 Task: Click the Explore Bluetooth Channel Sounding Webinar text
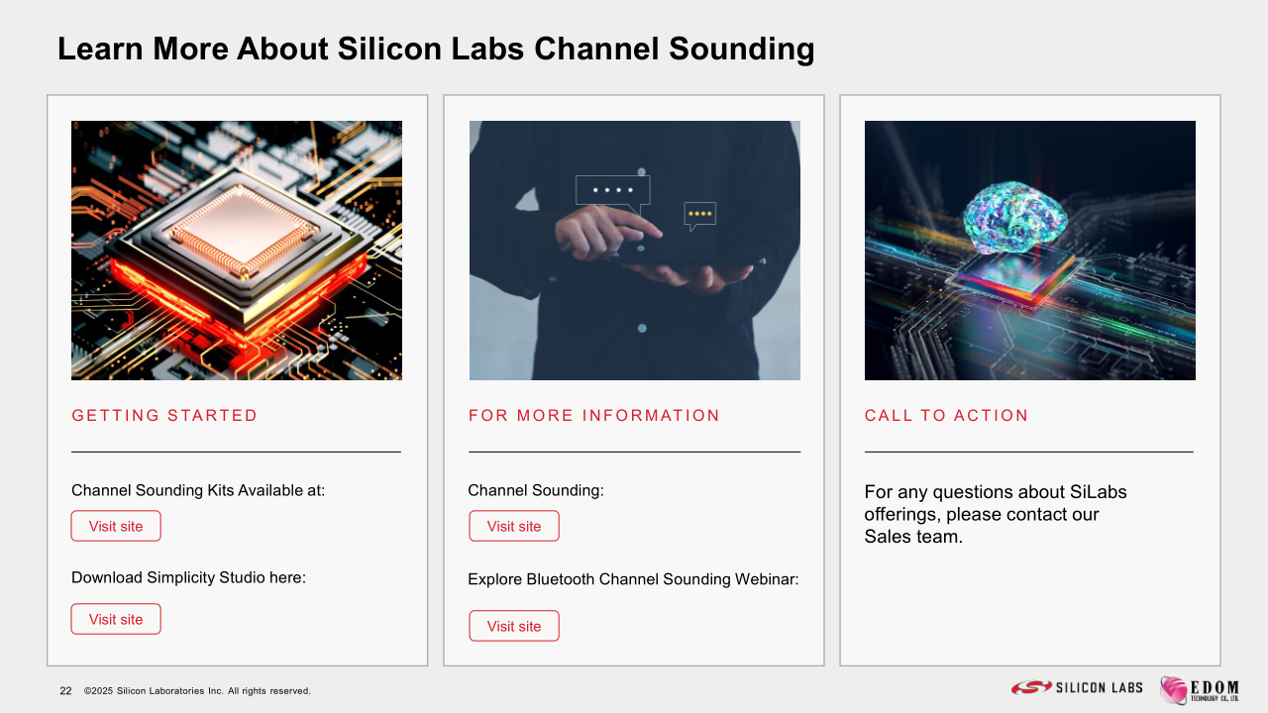(x=633, y=579)
